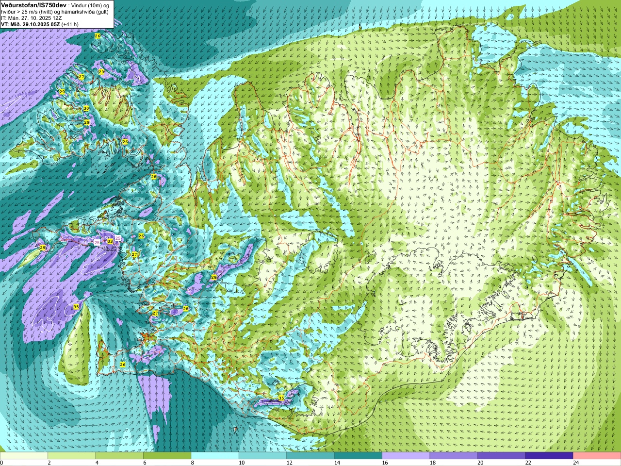The image size is (621, 466).
Task: Click the white 25 label left of marker 33
Action: pyautogui.click(x=97, y=242)
